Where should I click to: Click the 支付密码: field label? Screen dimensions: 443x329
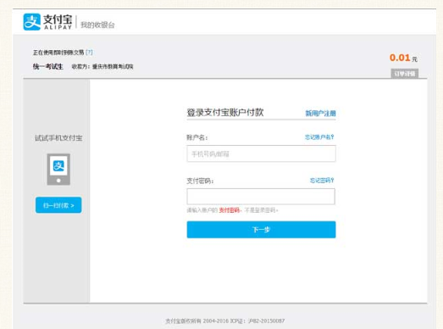[x=200, y=181]
